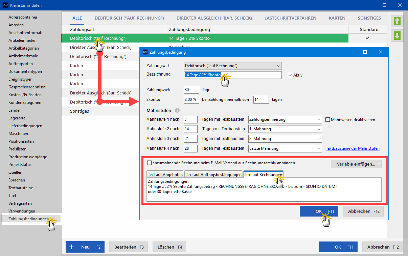Select Anschriftenformate in sidebar
The height and width of the screenshot is (256, 408).
pyautogui.click(x=26, y=33)
